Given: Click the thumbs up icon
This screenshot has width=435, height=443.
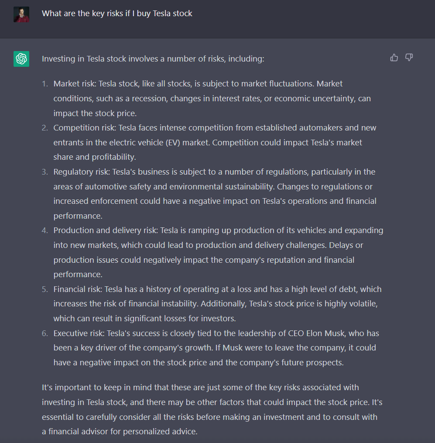Looking at the screenshot, I should (394, 58).
